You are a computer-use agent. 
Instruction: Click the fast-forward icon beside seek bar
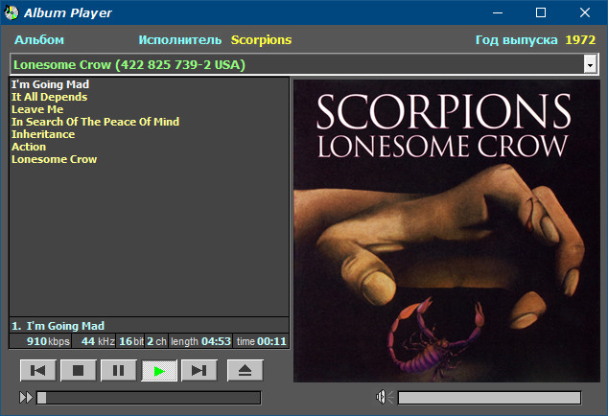26,398
